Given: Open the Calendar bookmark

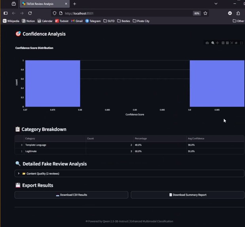Looking at the screenshot, I should pos(45,21).
